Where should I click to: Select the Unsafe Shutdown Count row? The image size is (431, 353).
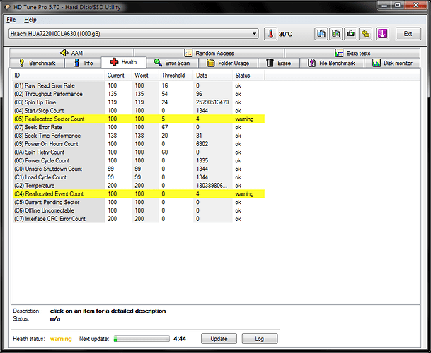click(x=139, y=169)
